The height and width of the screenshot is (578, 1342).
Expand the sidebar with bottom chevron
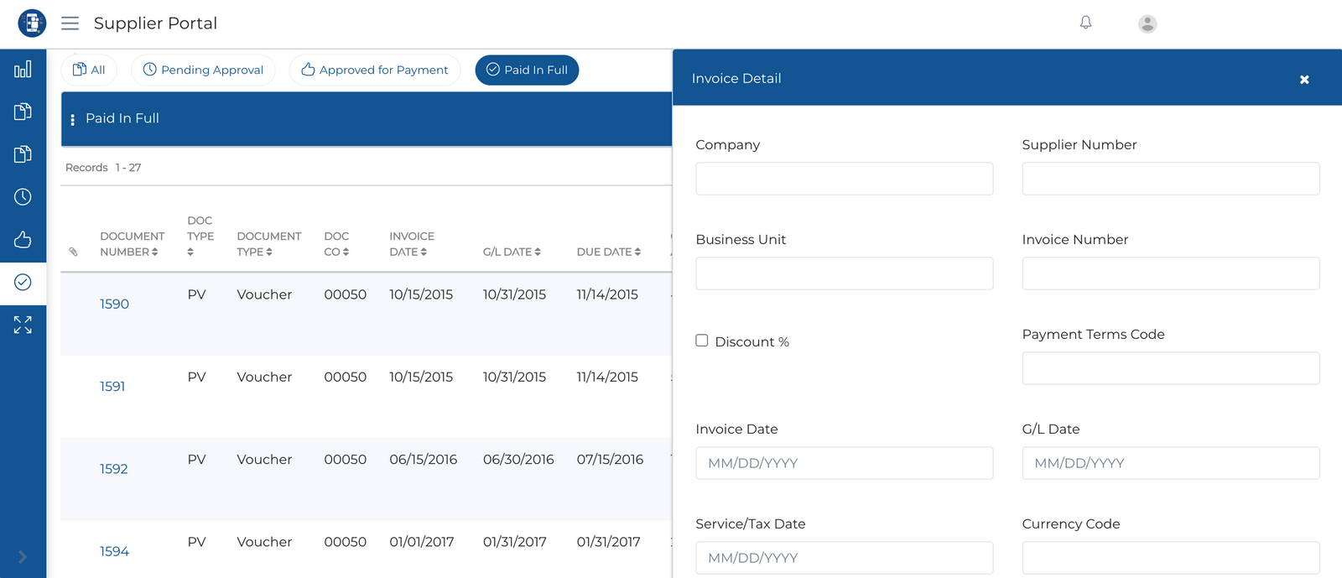point(23,557)
